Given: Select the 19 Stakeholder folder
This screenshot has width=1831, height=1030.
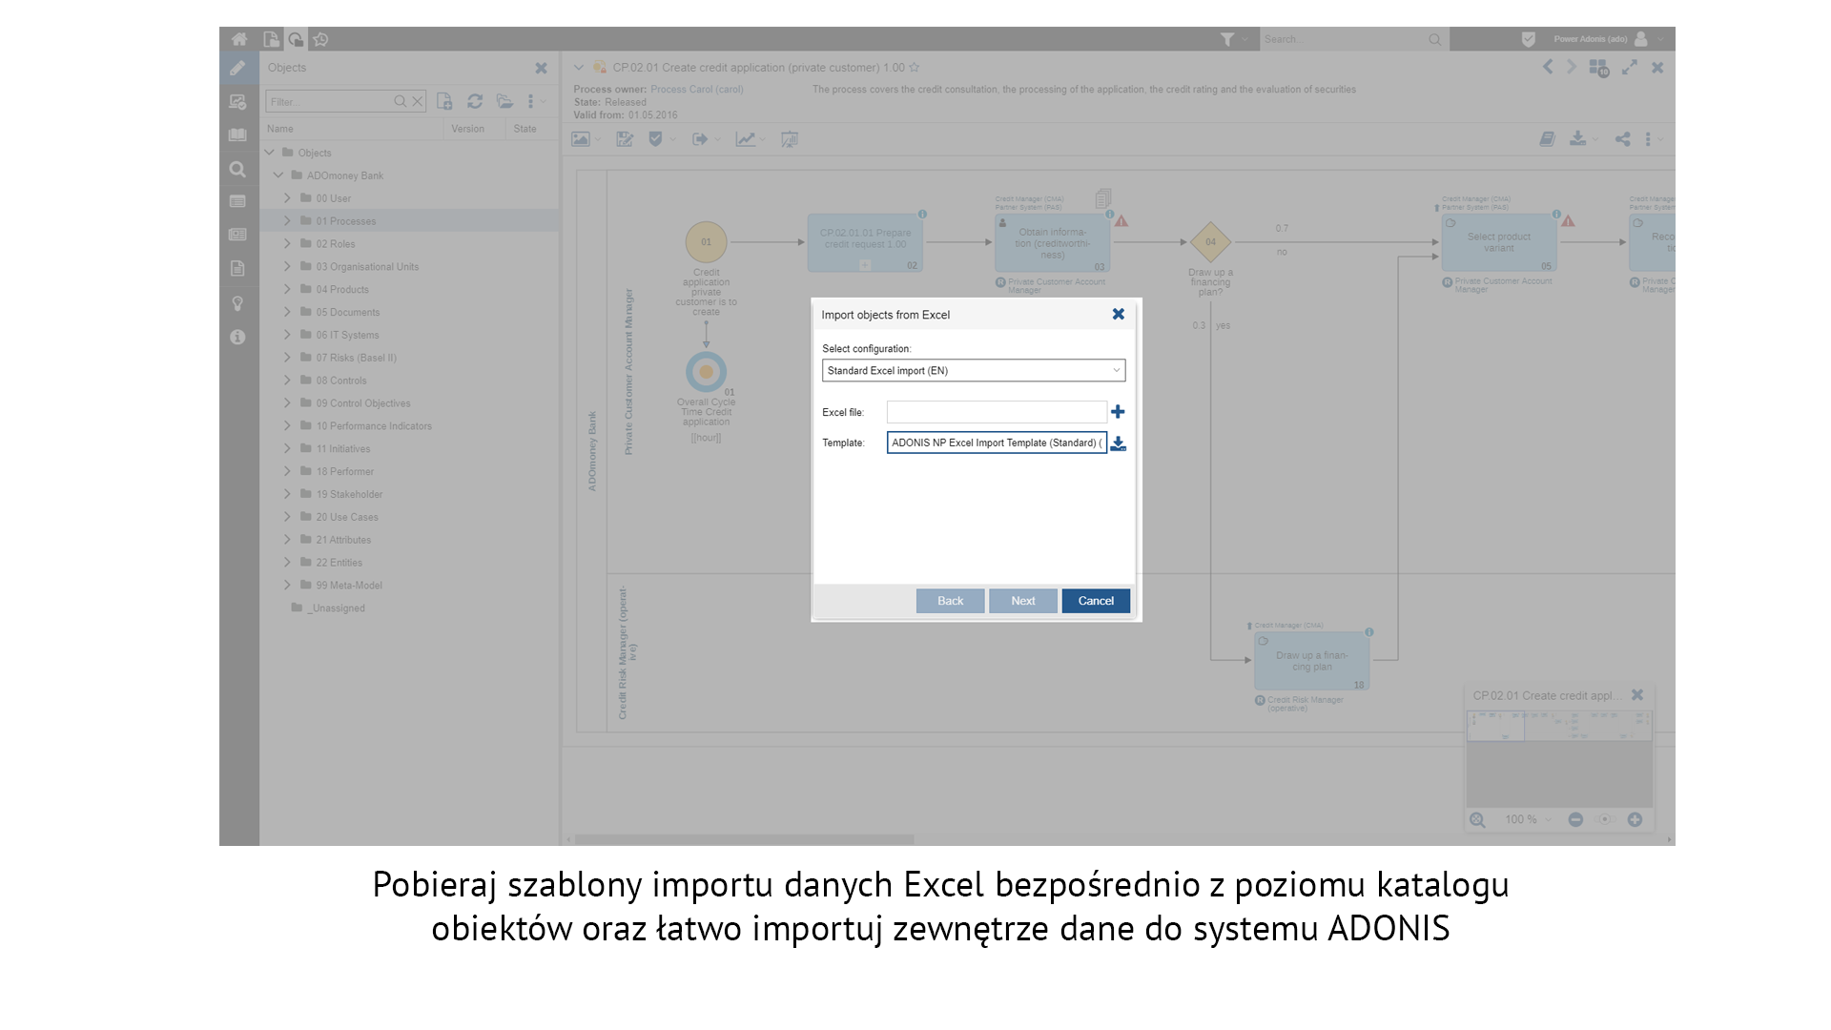Looking at the screenshot, I should 349,494.
